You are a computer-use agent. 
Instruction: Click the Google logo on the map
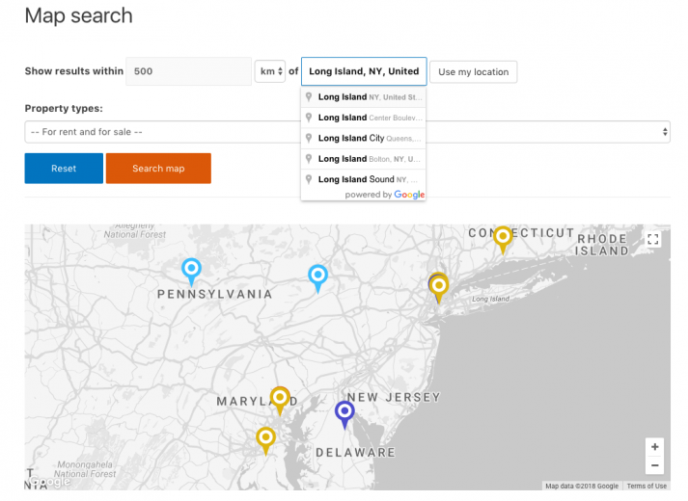tap(49, 482)
